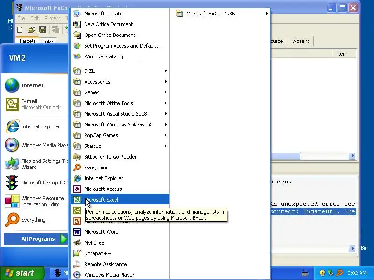Open Notepad++
The height and width of the screenshot is (280, 374).
click(120, 253)
